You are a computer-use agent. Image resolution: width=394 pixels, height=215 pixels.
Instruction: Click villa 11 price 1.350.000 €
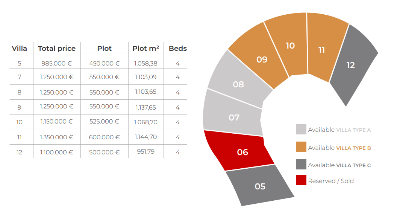tap(57, 137)
